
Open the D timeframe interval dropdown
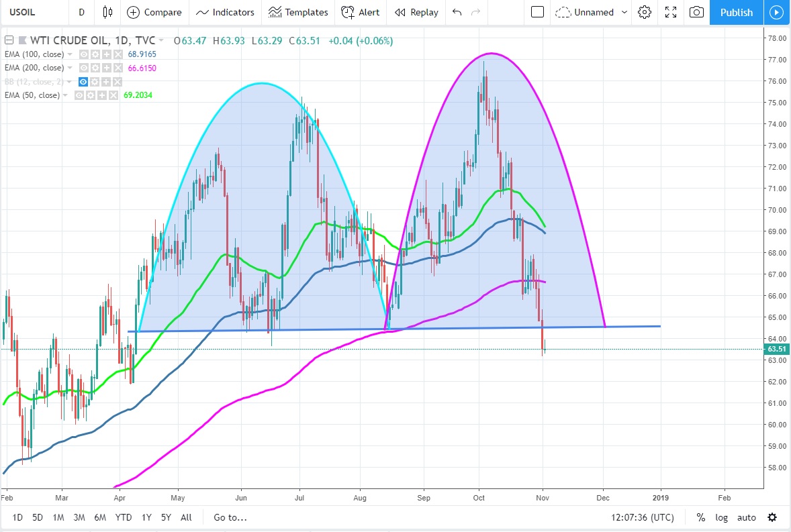(x=81, y=12)
